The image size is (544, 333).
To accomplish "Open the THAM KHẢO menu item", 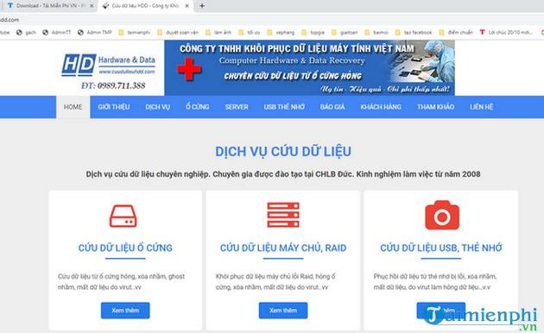I will tap(436, 107).
